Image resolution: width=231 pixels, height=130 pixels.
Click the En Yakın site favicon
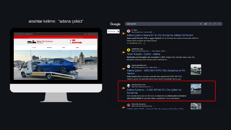[128, 31]
